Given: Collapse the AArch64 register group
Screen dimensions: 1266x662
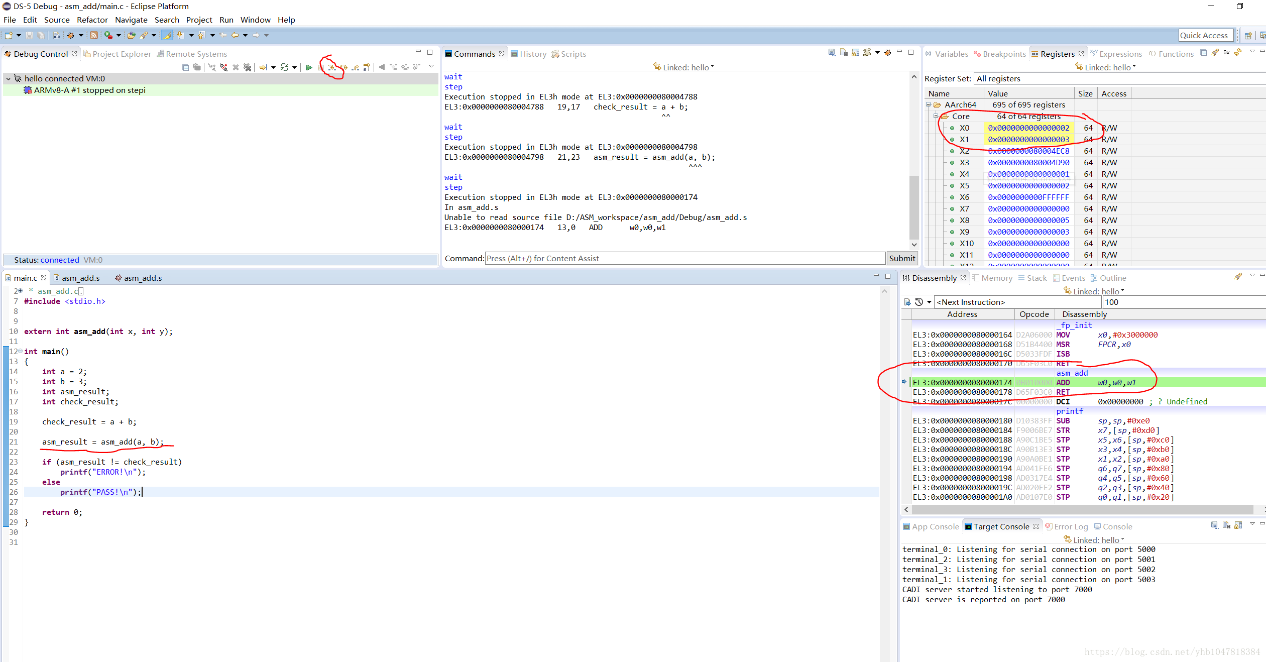Looking at the screenshot, I should [x=929, y=105].
